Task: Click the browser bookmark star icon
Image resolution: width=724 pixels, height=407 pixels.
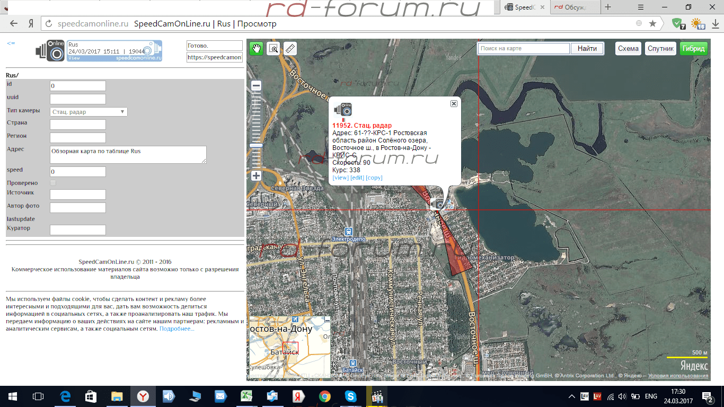Action: (x=652, y=24)
